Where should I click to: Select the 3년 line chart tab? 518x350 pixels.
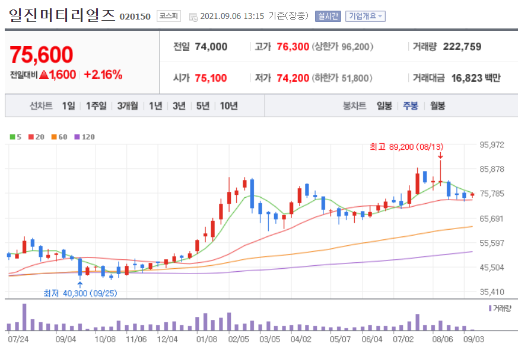click(179, 106)
